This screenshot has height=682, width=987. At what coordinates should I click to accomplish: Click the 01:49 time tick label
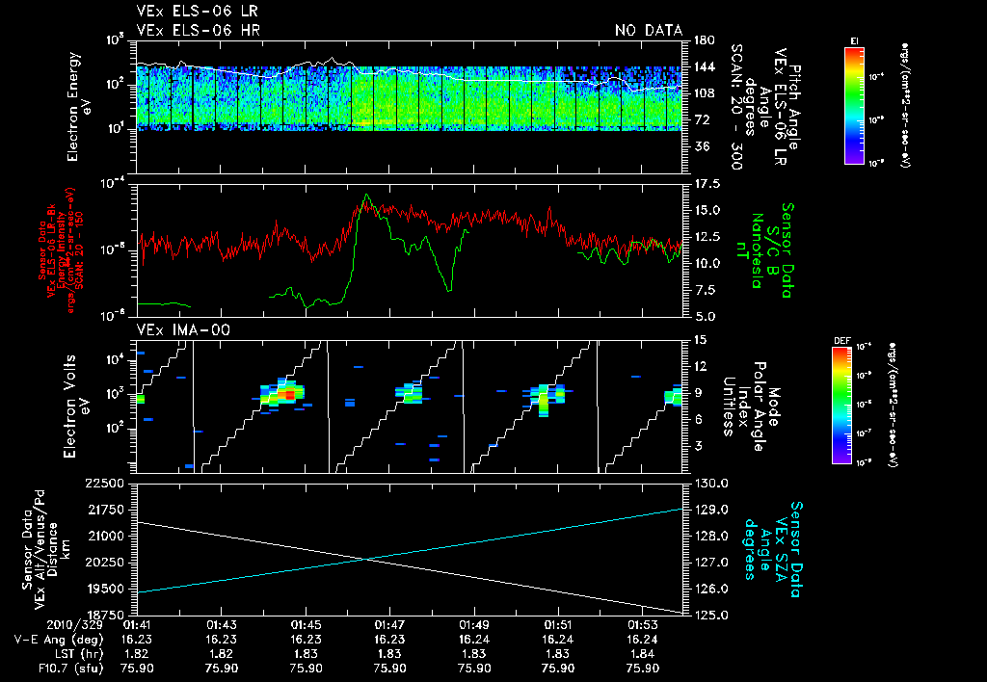point(474,625)
